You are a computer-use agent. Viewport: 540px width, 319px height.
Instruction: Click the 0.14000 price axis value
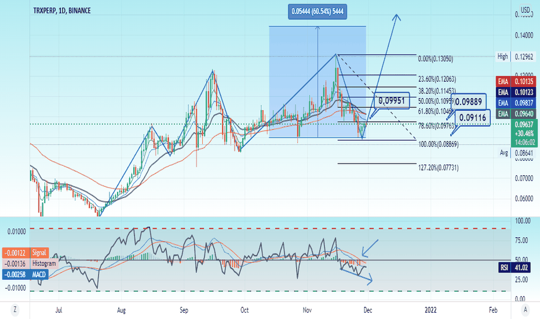[x=524, y=35]
